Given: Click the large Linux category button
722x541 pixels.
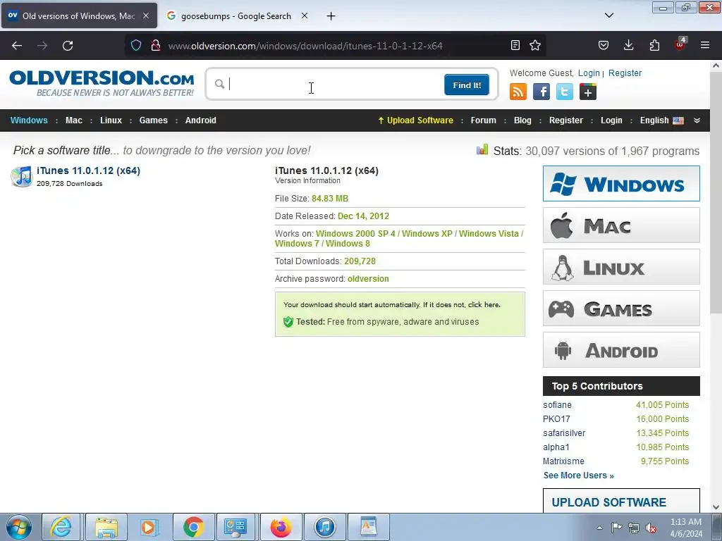Looking at the screenshot, I should click(x=621, y=267).
